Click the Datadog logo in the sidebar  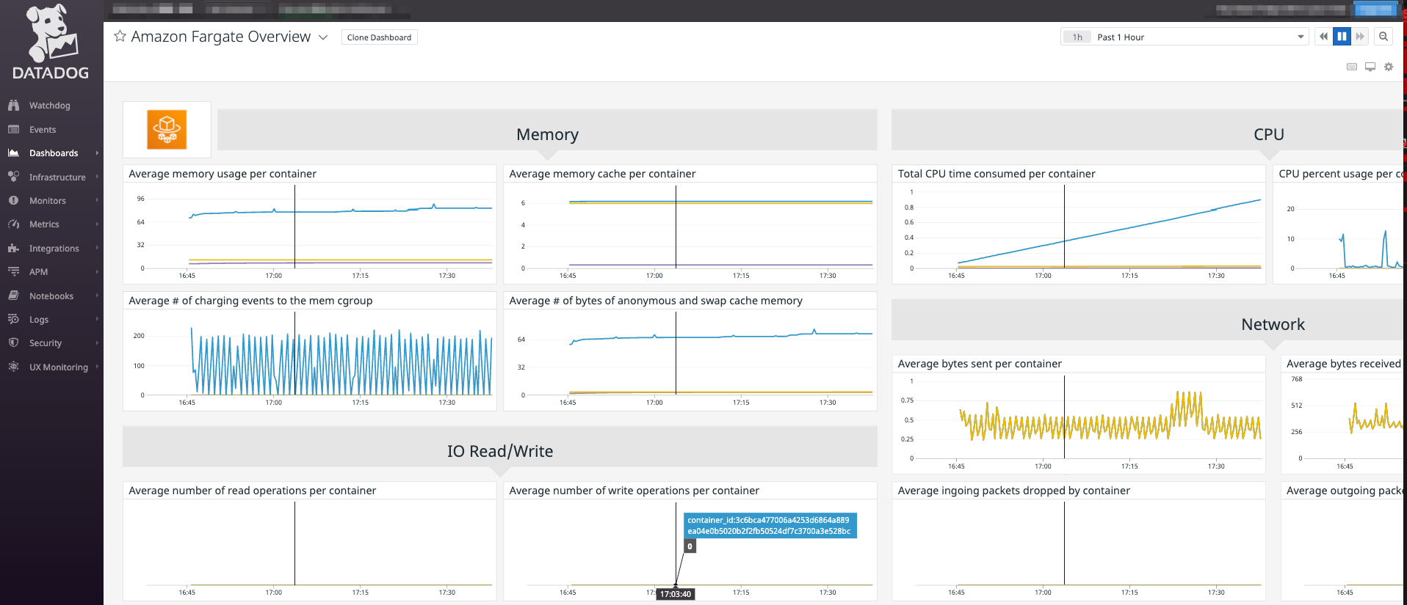click(51, 41)
